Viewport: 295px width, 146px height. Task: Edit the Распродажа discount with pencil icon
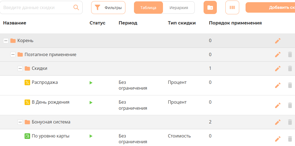point(278,85)
